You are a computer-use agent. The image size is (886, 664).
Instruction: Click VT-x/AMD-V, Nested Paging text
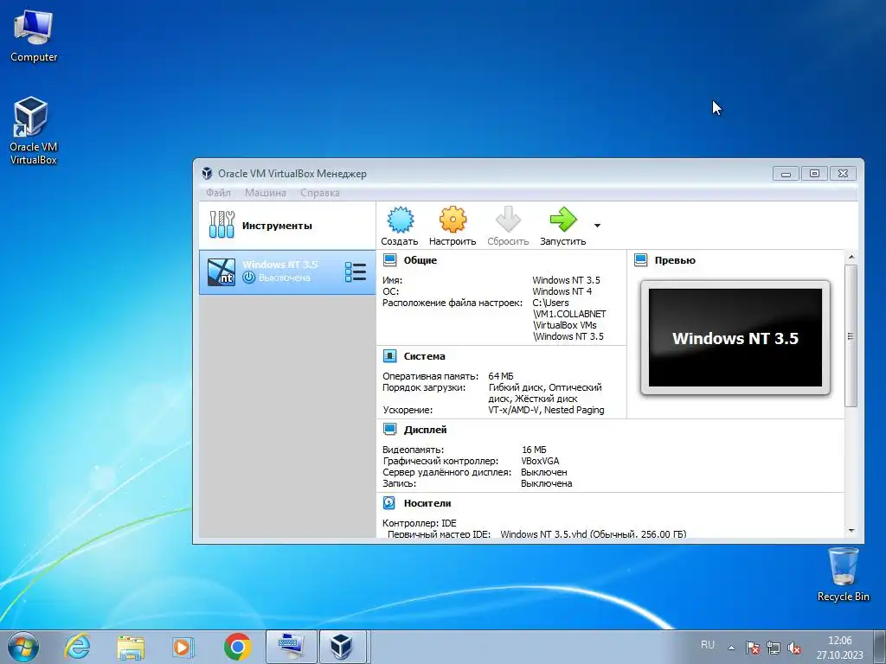coord(547,410)
